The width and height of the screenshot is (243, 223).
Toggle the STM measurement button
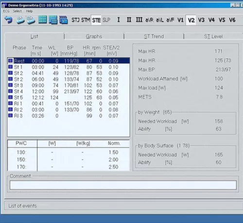[x=86, y=20]
